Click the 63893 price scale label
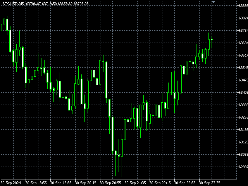The image size is (248, 186). pyautogui.click(x=243, y=6)
